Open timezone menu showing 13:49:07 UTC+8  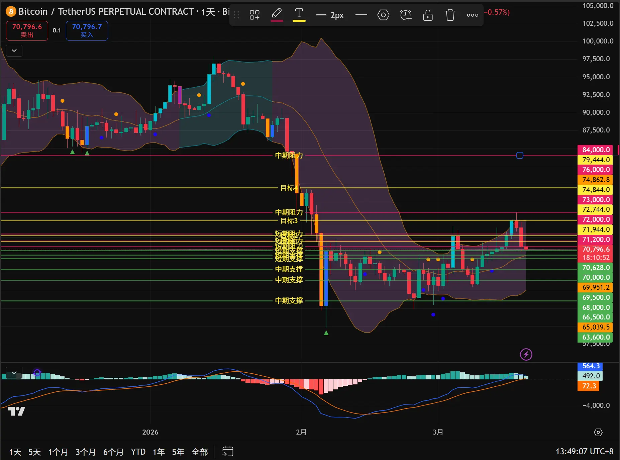pyautogui.click(x=585, y=452)
